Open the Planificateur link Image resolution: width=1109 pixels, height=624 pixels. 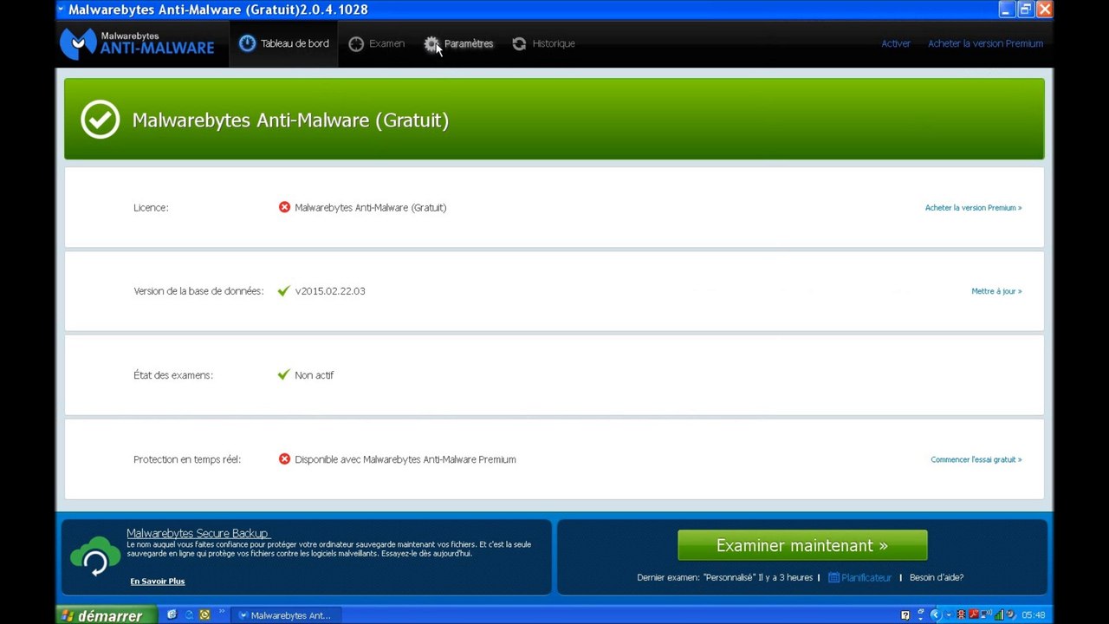(866, 577)
